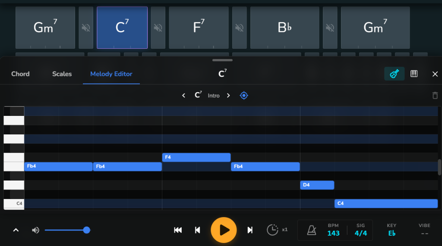Toggle mute icon between C7 and F7
The image size is (442, 246).
click(x=158, y=28)
